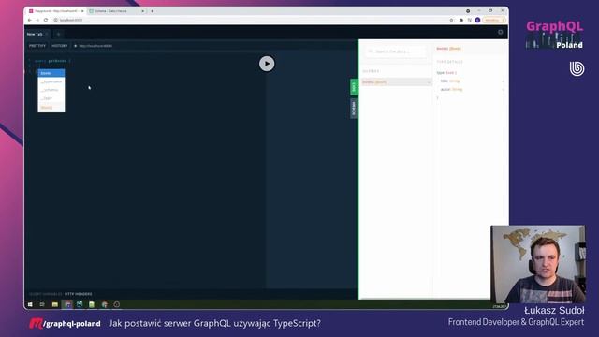The image size is (599, 337).
Task: Open the browser profile avatar
Action: coord(477,20)
